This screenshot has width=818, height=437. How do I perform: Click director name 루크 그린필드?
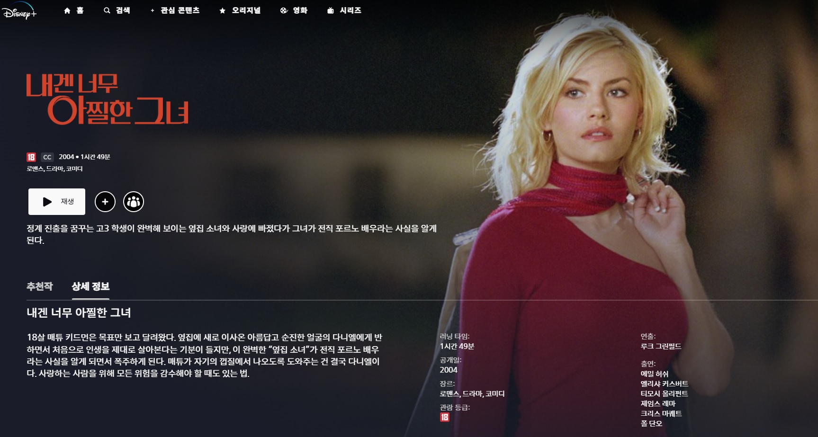661,346
